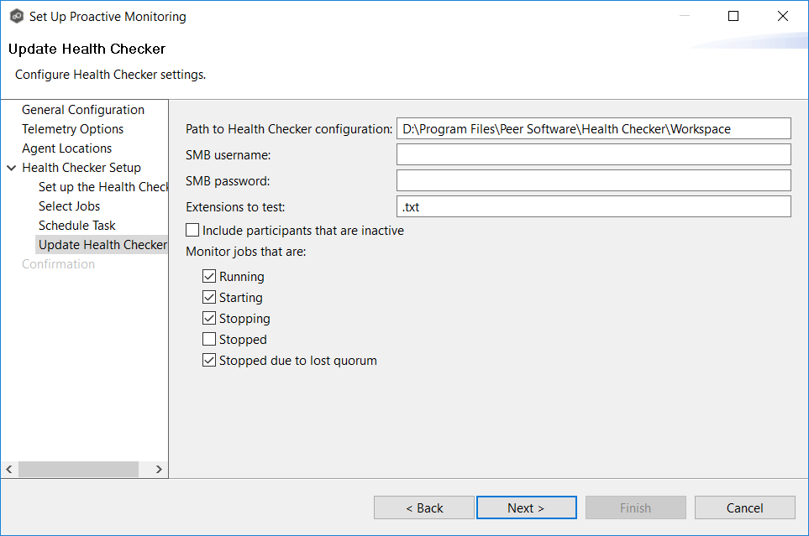The width and height of the screenshot is (809, 536).
Task: Click the sidebar horizontal scrollbar thumb
Action: tap(78, 469)
